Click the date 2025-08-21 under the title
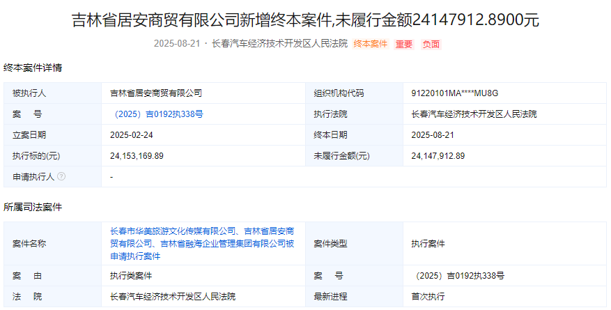 (x=177, y=44)
